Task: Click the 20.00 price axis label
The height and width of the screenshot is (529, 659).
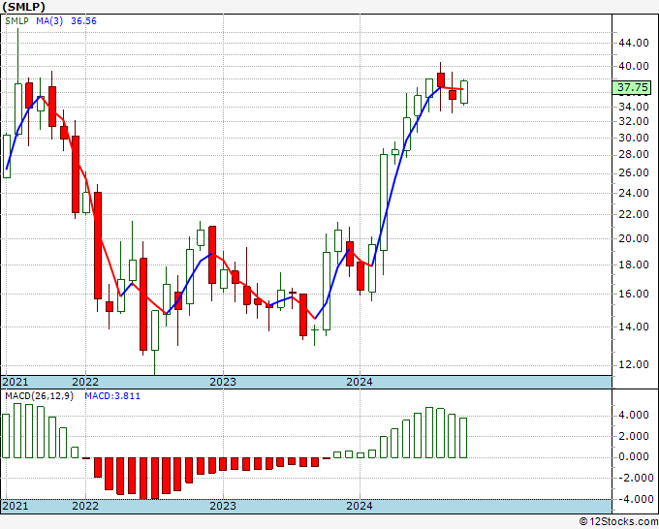Action: [634, 238]
